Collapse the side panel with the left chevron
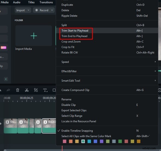The height and width of the screenshot is (151, 161). 6,79
